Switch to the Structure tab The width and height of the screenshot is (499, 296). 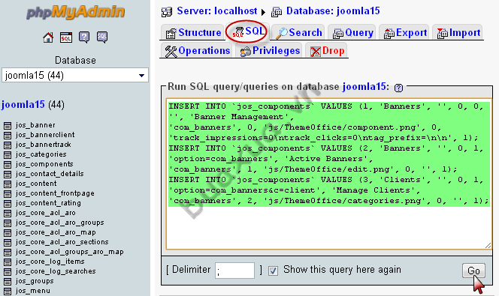point(193,32)
